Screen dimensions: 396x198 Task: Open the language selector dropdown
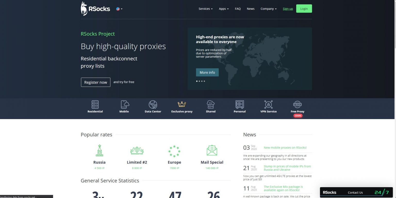(x=119, y=9)
